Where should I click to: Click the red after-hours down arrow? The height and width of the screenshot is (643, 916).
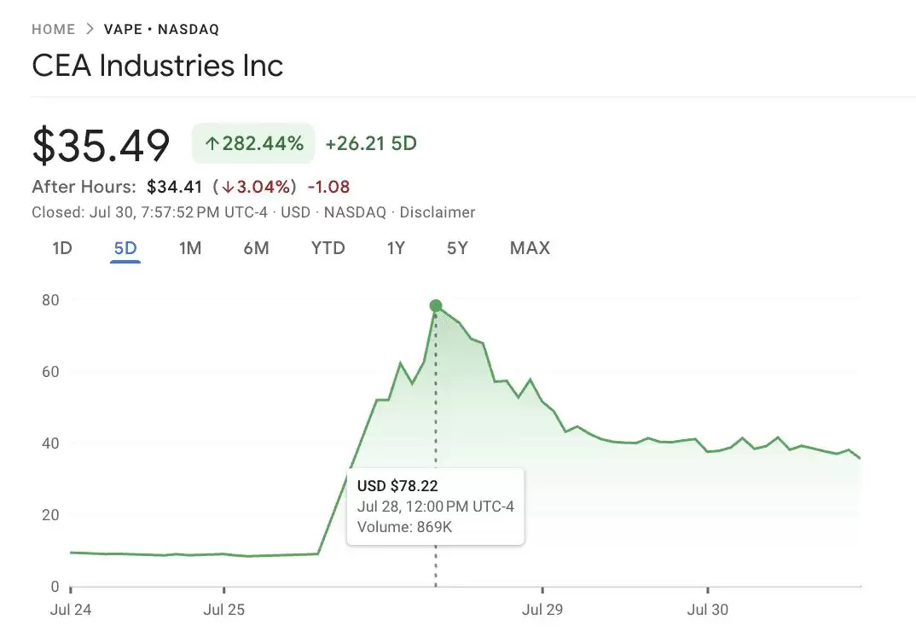coord(228,187)
